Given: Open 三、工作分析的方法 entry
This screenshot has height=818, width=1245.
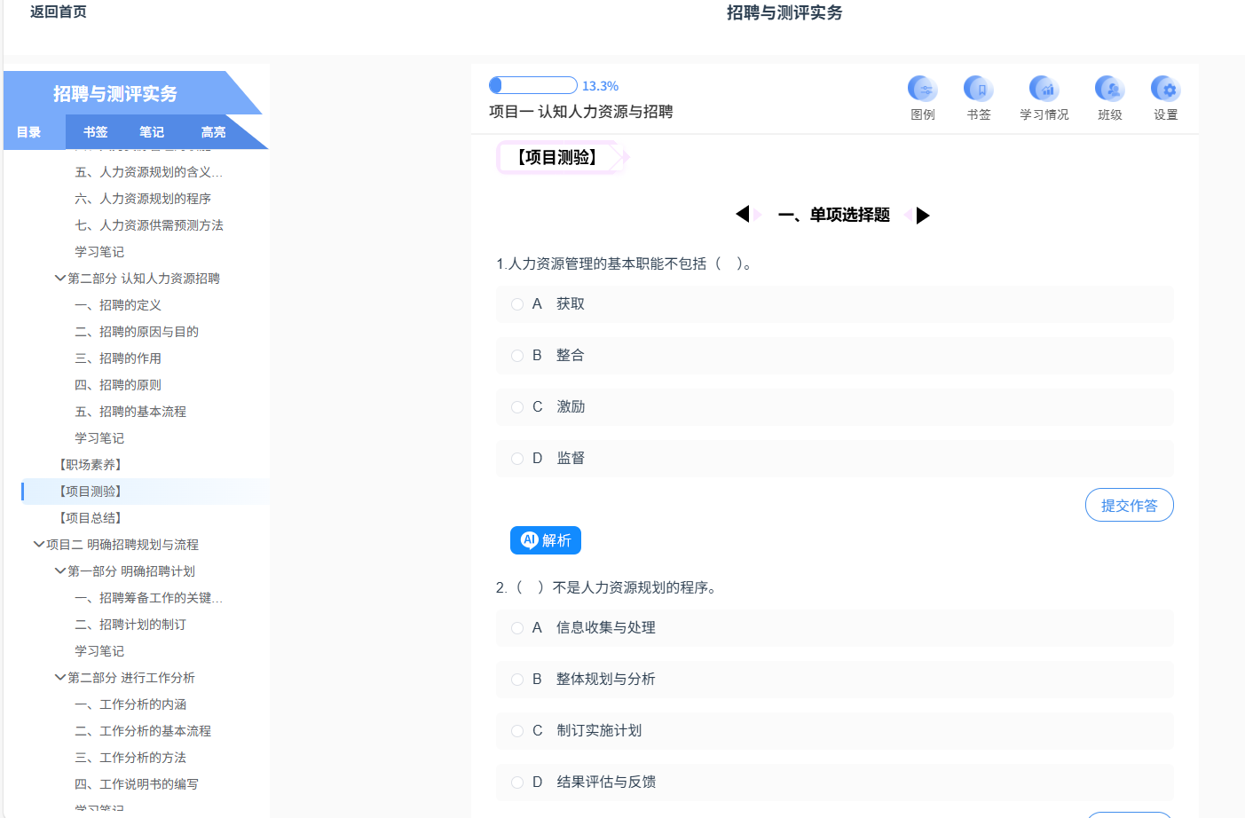Looking at the screenshot, I should point(130,758).
